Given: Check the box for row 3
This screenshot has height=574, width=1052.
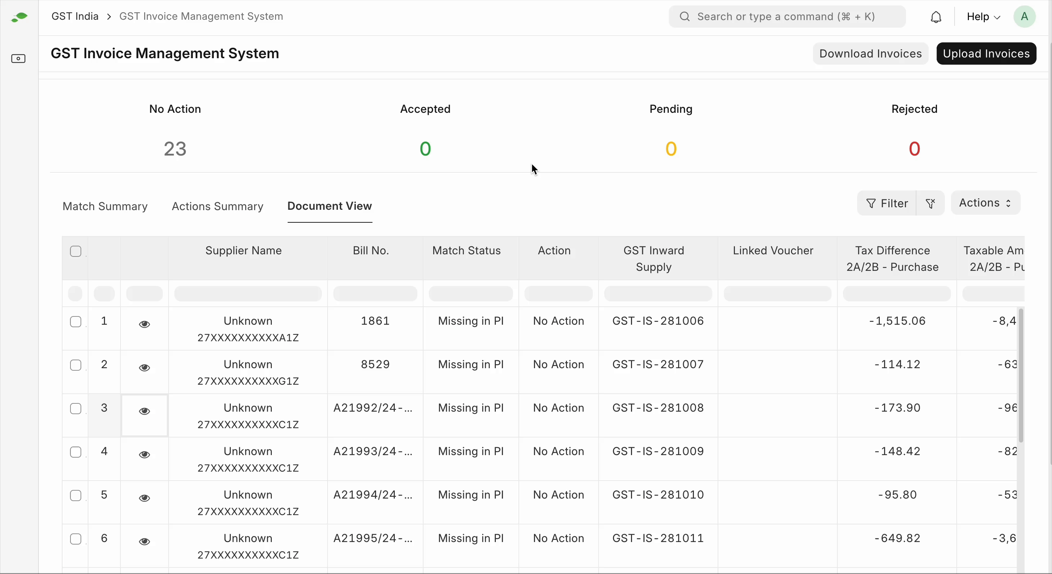Looking at the screenshot, I should (x=76, y=409).
